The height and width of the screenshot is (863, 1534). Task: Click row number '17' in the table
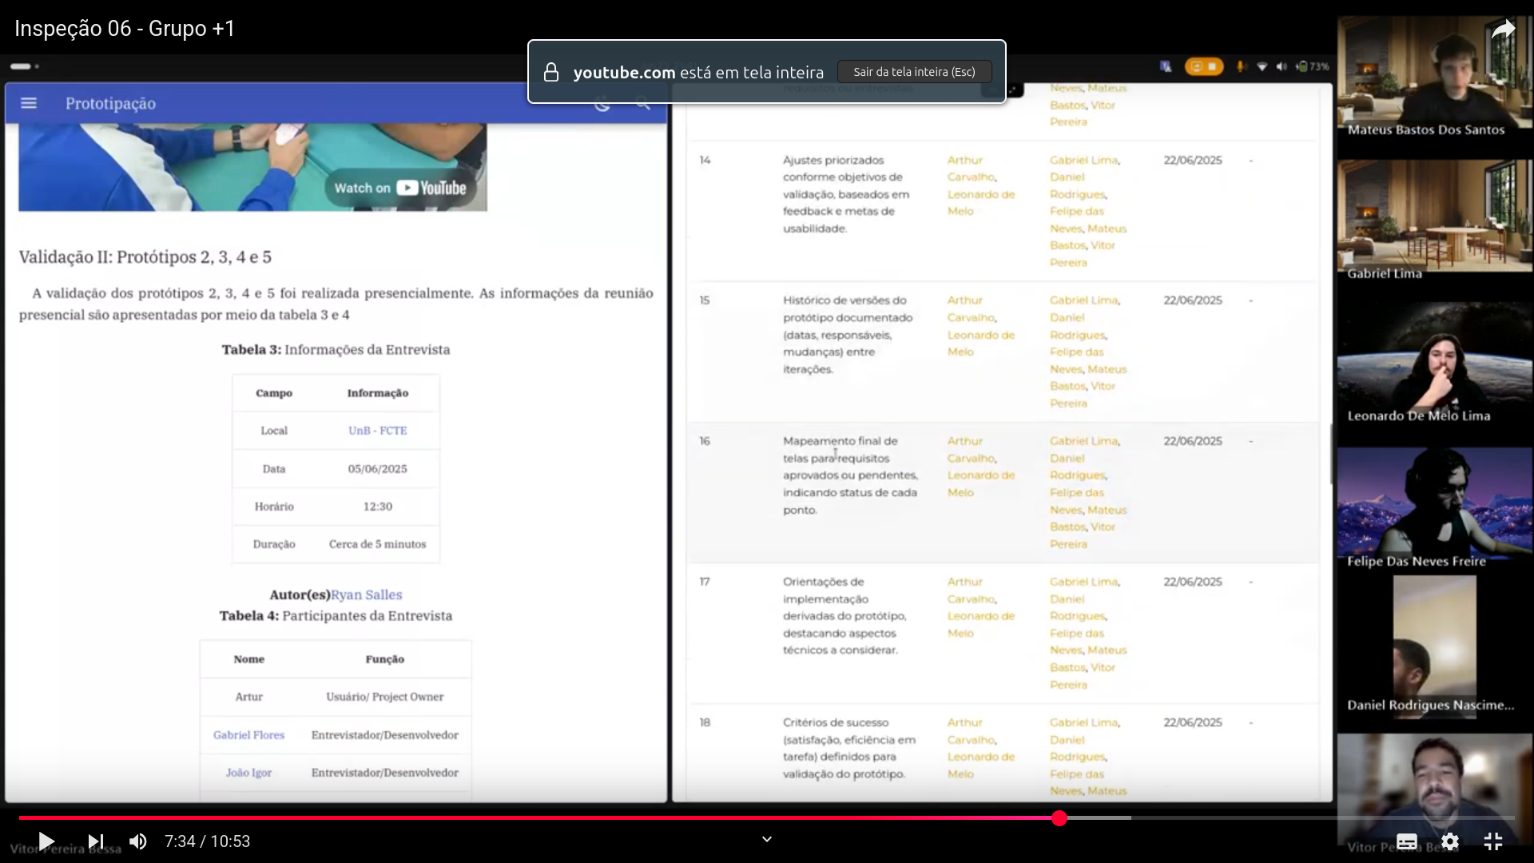click(x=705, y=582)
